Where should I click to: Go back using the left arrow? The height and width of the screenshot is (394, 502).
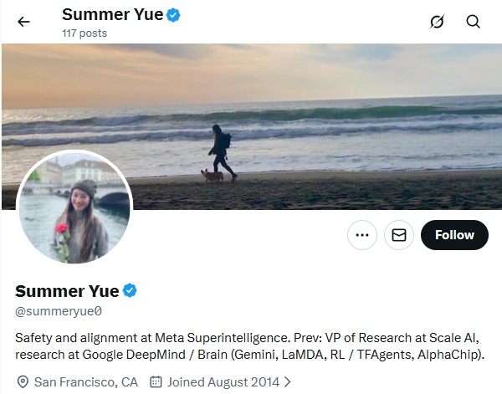coord(23,22)
